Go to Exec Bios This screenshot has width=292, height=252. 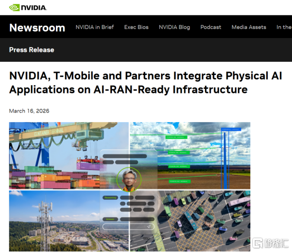136,27
